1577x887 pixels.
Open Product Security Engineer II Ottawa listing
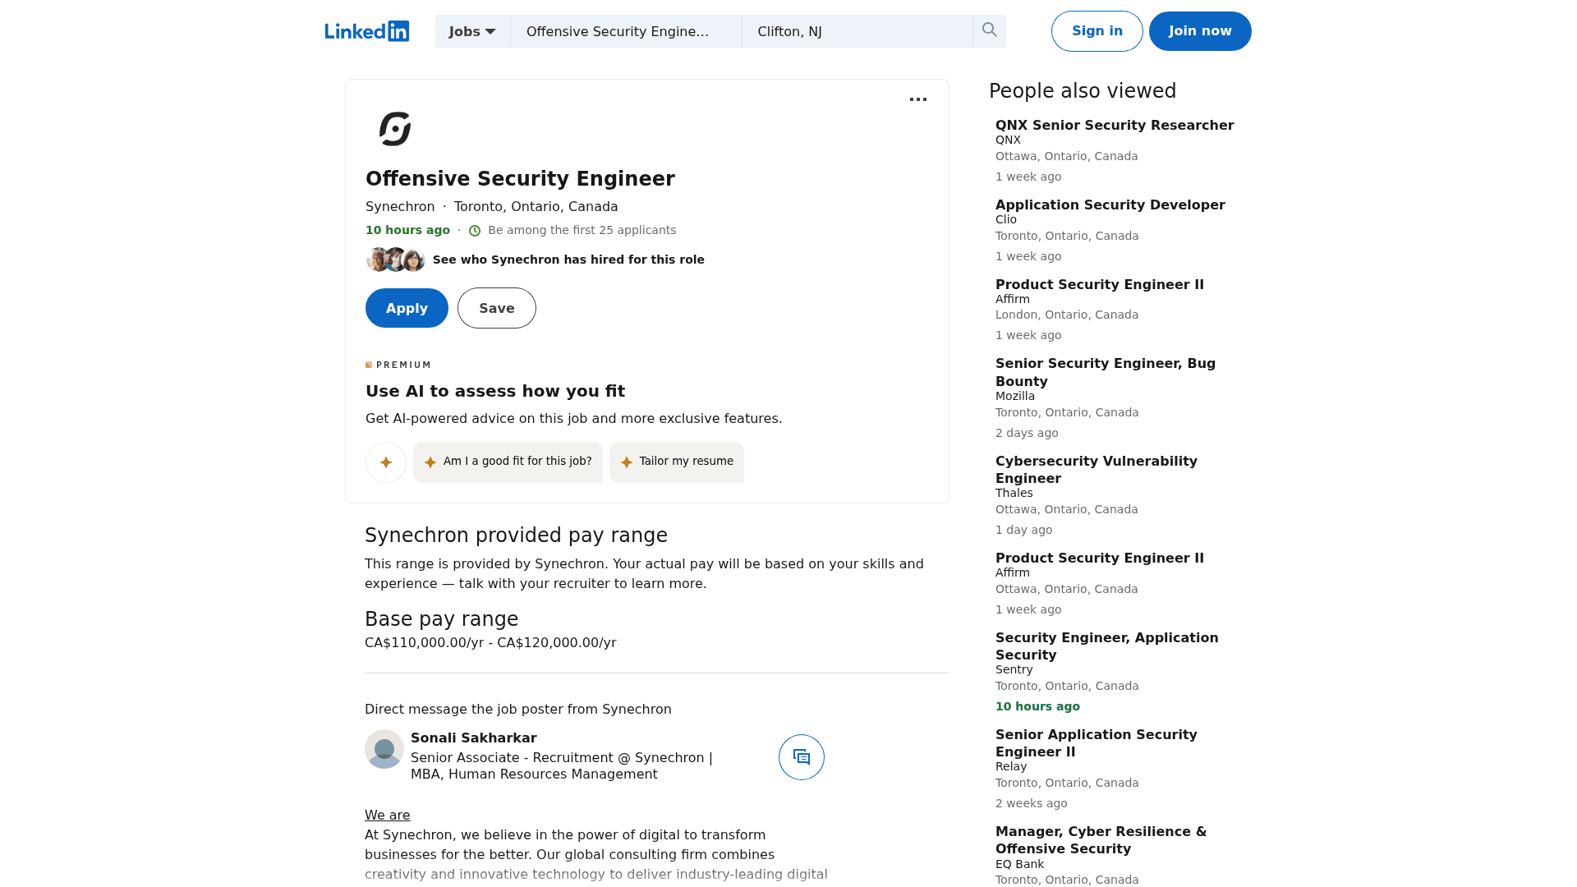tap(1100, 558)
